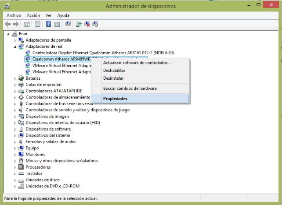Click the Baterías icon
282x205 pixels.
point(21,78)
